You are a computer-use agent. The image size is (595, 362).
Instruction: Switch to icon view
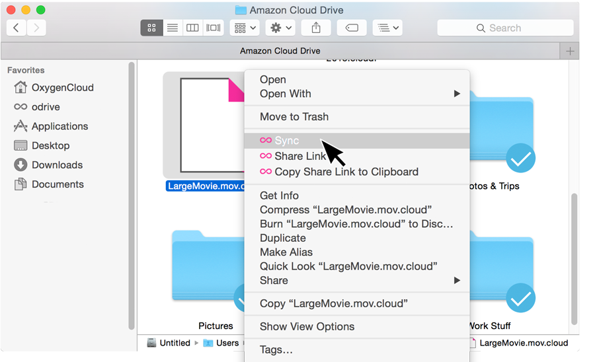tap(151, 28)
